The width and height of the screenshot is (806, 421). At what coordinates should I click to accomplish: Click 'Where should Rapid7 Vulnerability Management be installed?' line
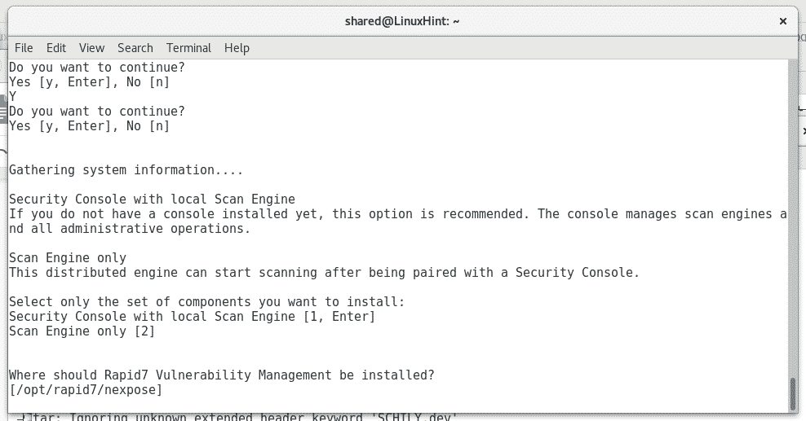tap(222, 375)
